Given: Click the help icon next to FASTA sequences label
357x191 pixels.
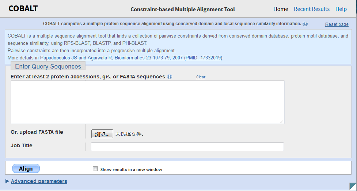Looking at the screenshot, I should (x=170, y=77).
